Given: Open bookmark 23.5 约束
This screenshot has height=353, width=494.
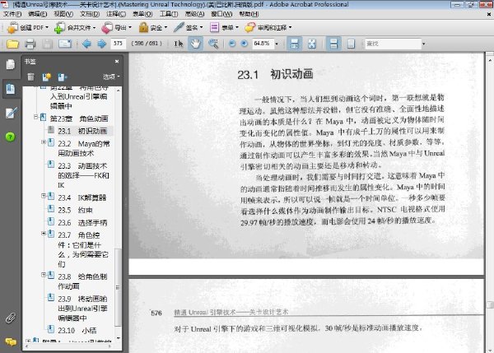Looking at the screenshot, I should [x=75, y=210].
